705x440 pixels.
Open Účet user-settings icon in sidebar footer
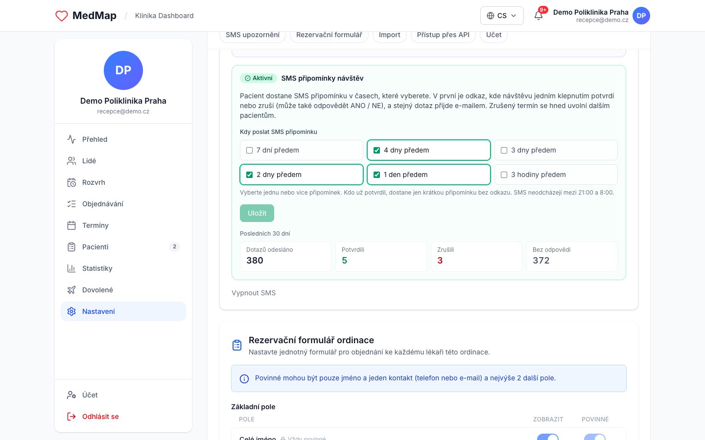pyautogui.click(x=71, y=395)
